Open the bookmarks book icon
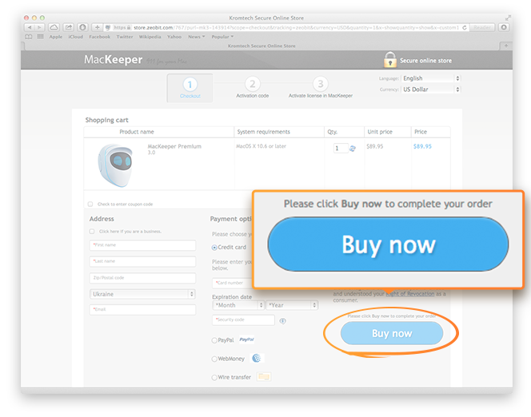The image size is (531, 417). (x=29, y=37)
